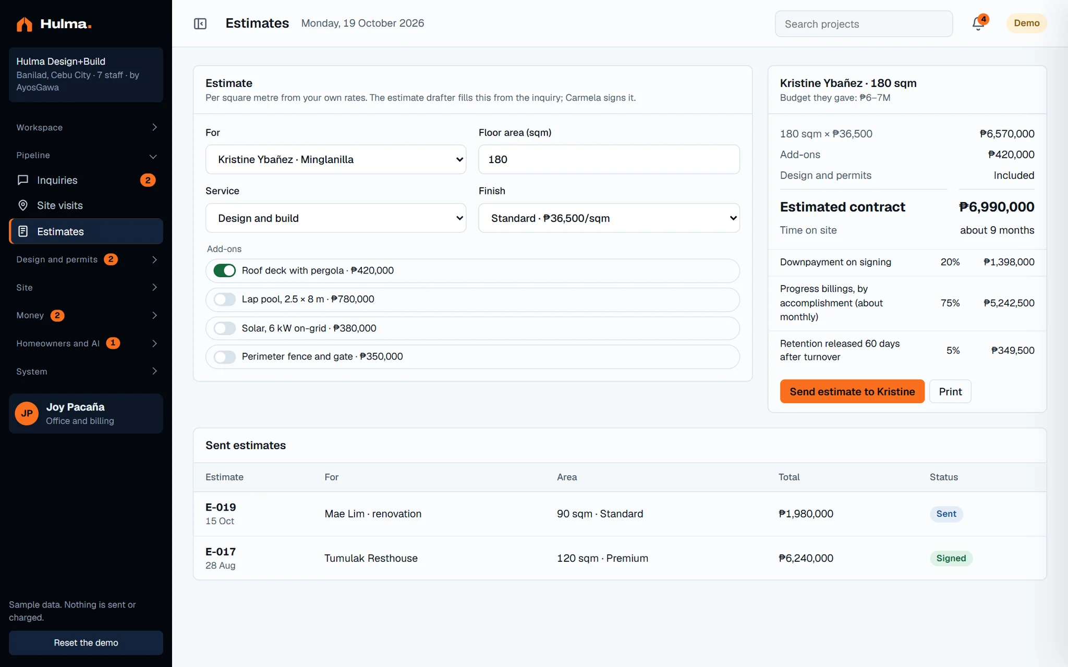This screenshot has width=1068, height=667.
Task: Click Mae Lim · renovation cell
Action: (x=373, y=514)
